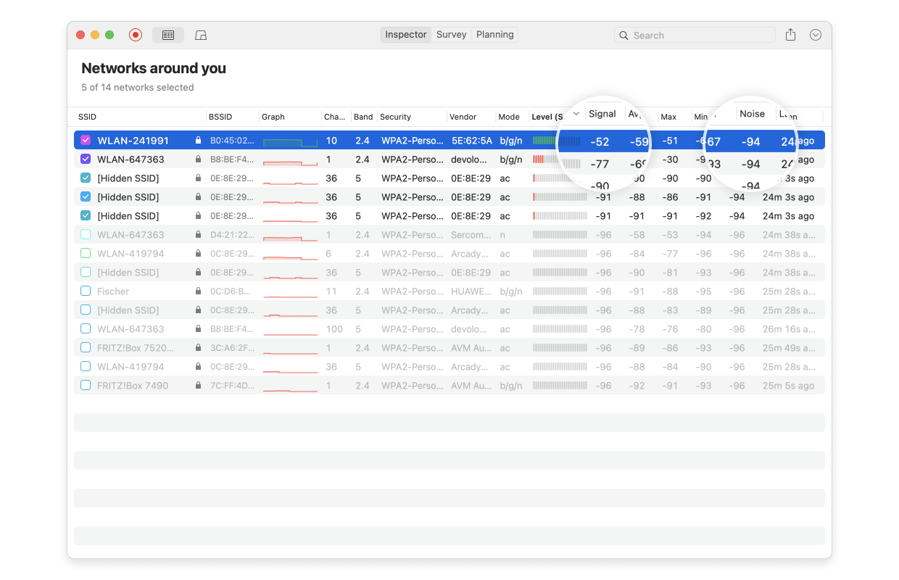The image size is (899, 580).
Task: Uncheck Hidden SSID row with average -88
Action: click(x=86, y=197)
